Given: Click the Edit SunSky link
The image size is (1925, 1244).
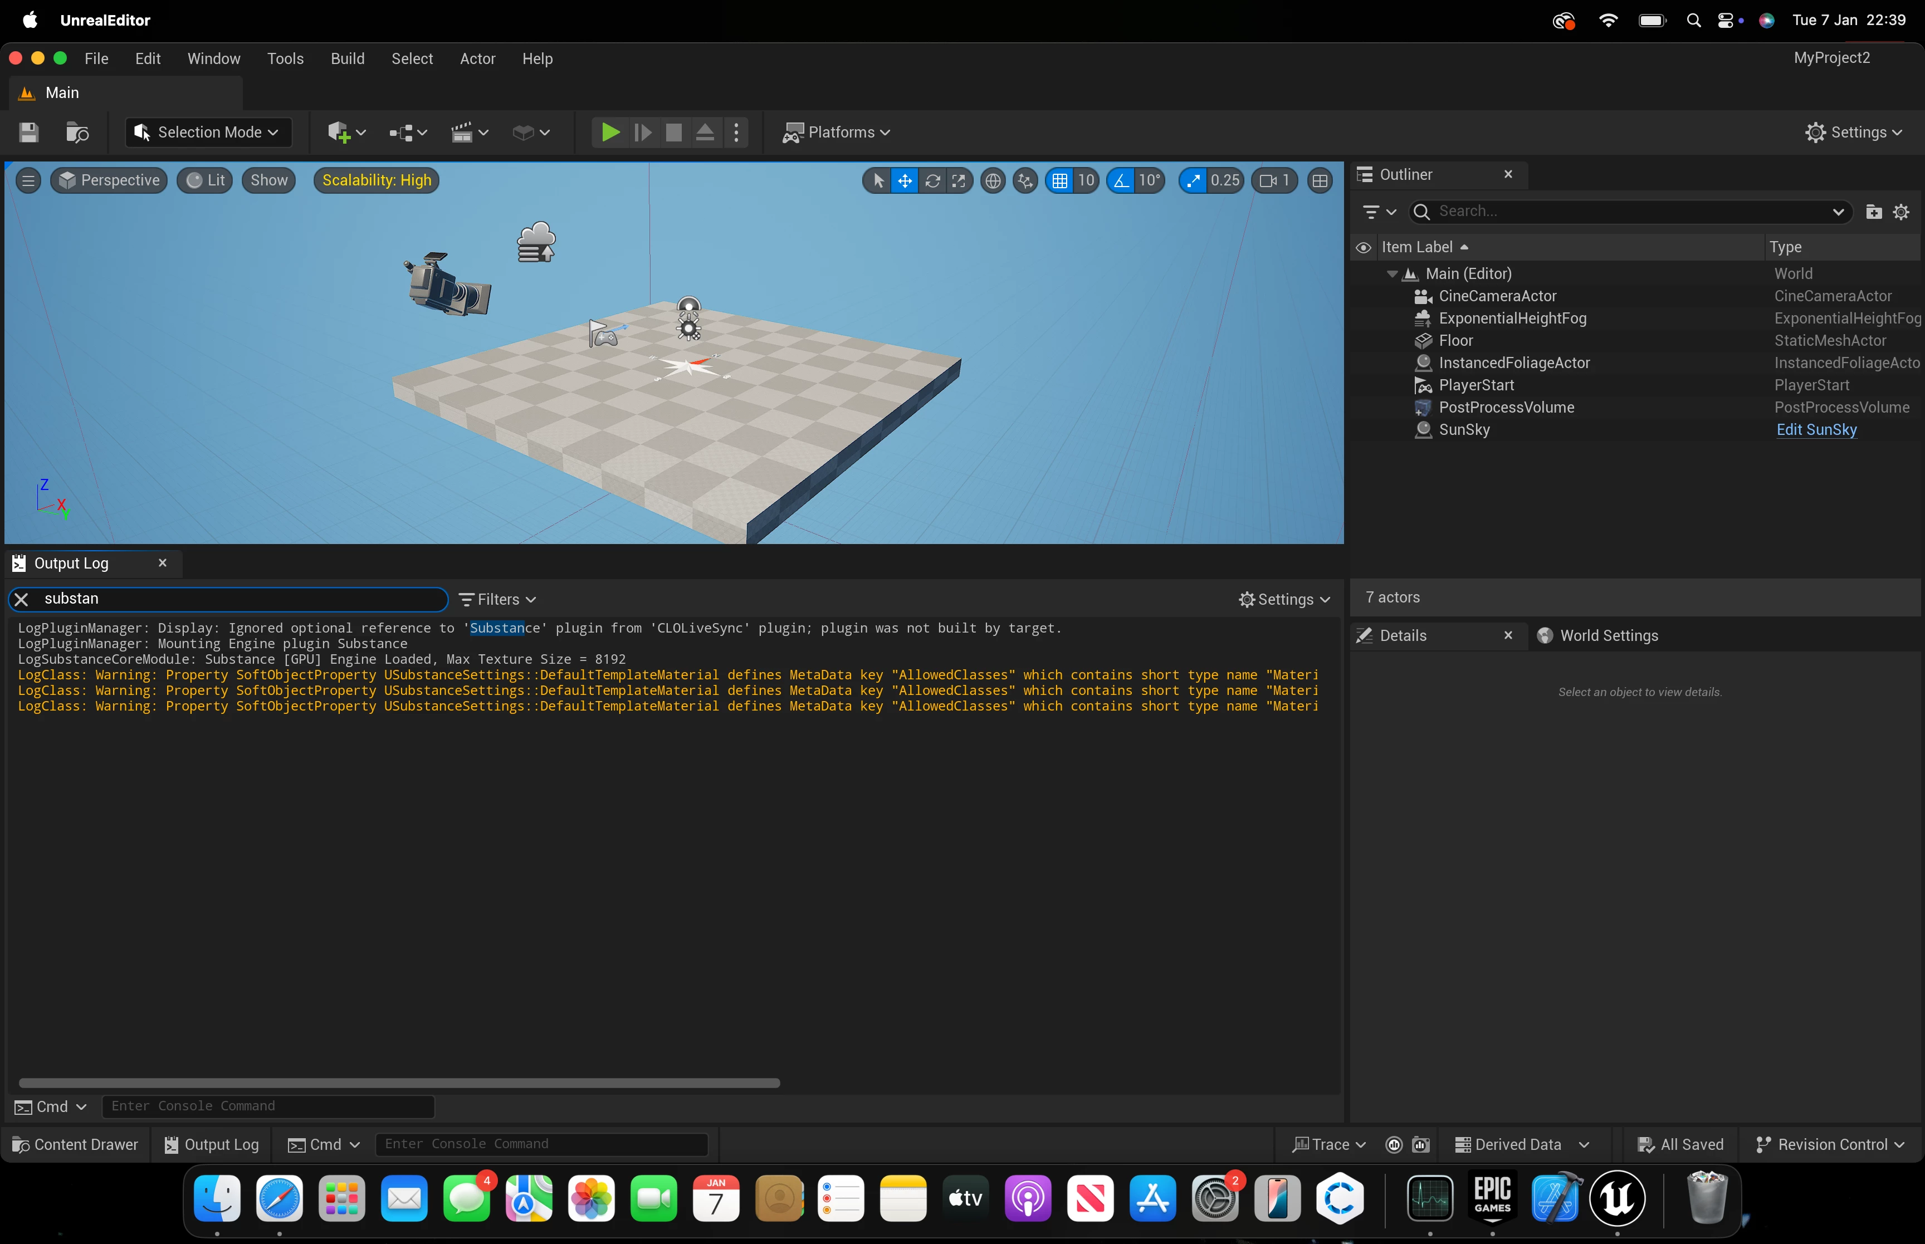Looking at the screenshot, I should pos(1816,430).
